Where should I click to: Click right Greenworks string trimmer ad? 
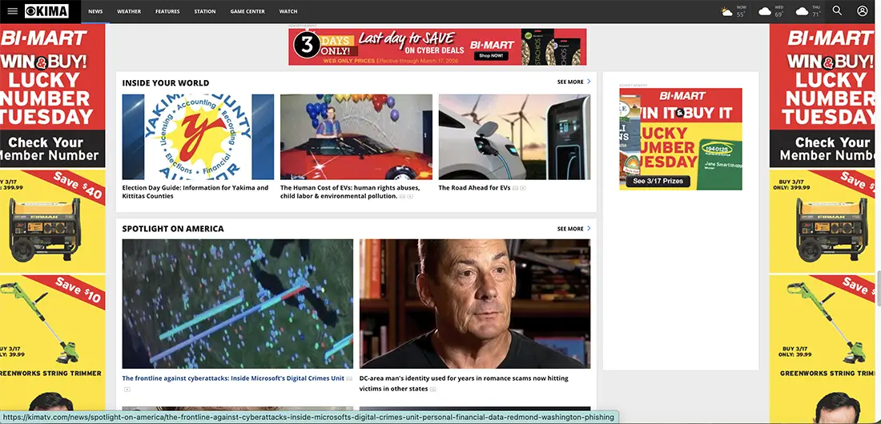point(822,327)
